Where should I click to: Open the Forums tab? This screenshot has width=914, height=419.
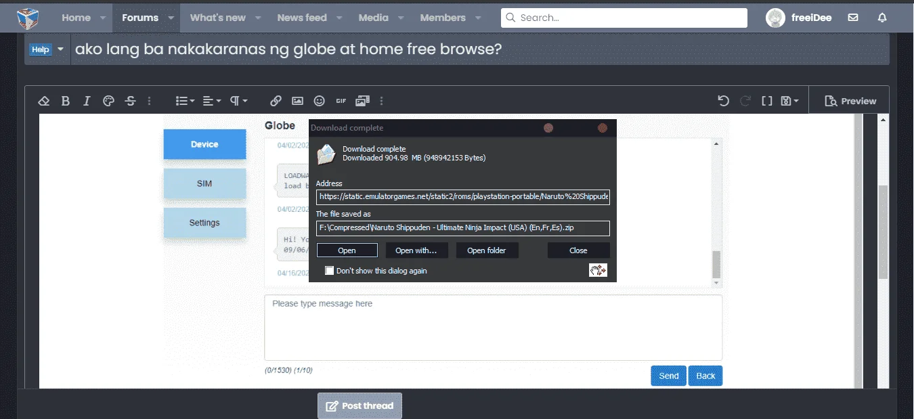(140, 18)
